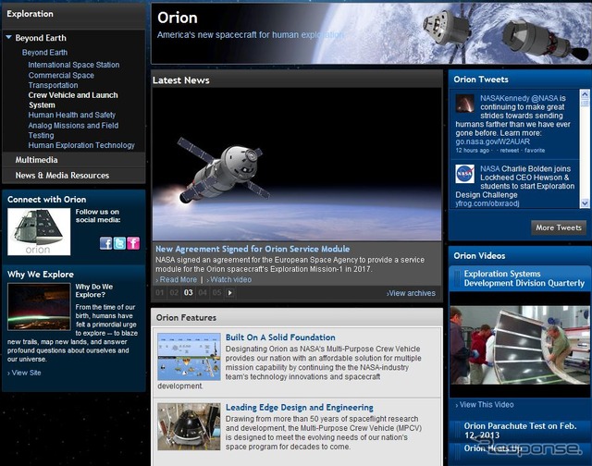Viewport: 592px width, 466px height.
Task: Select news slide 04
Action: coord(203,292)
